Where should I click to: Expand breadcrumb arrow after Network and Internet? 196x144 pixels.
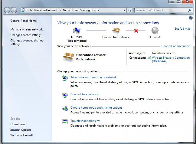[60, 10]
